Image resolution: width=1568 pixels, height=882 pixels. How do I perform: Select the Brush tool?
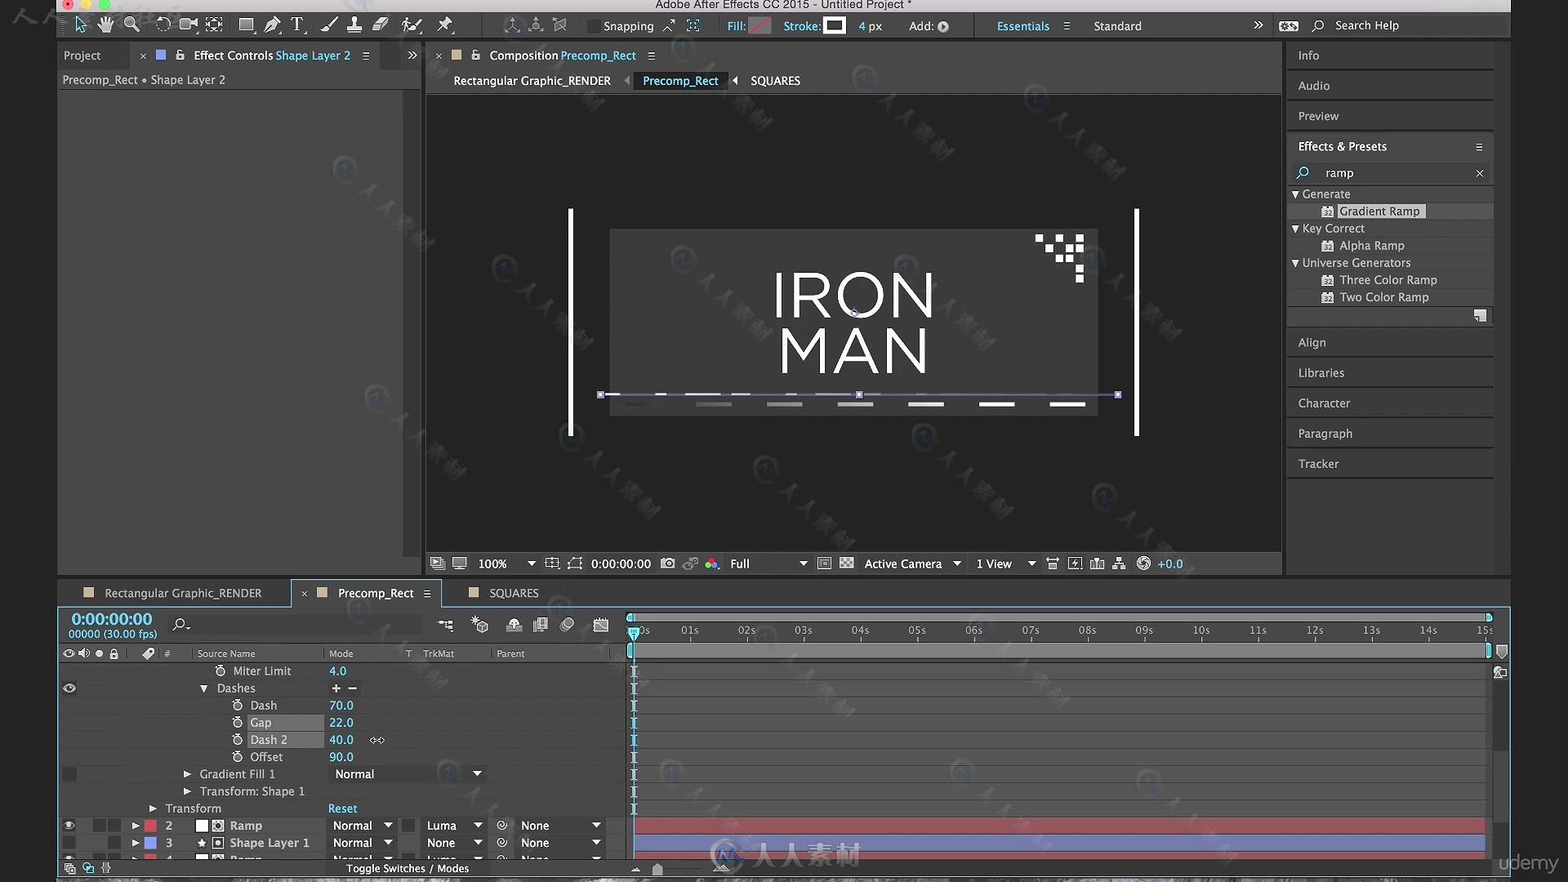pyautogui.click(x=329, y=25)
